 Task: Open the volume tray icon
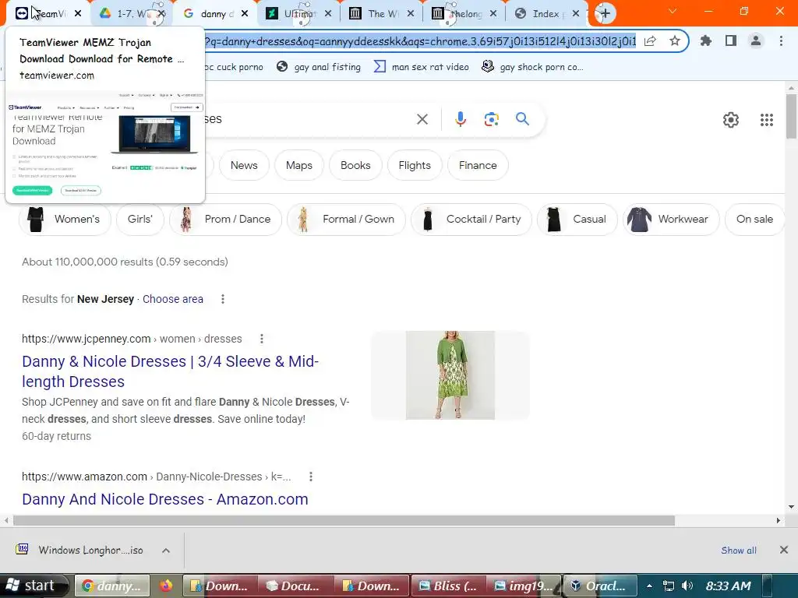click(x=687, y=586)
